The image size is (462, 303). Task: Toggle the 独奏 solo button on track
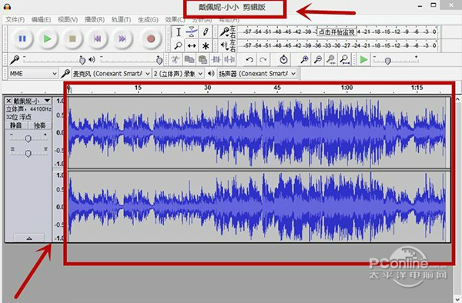click(x=39, y=125)
